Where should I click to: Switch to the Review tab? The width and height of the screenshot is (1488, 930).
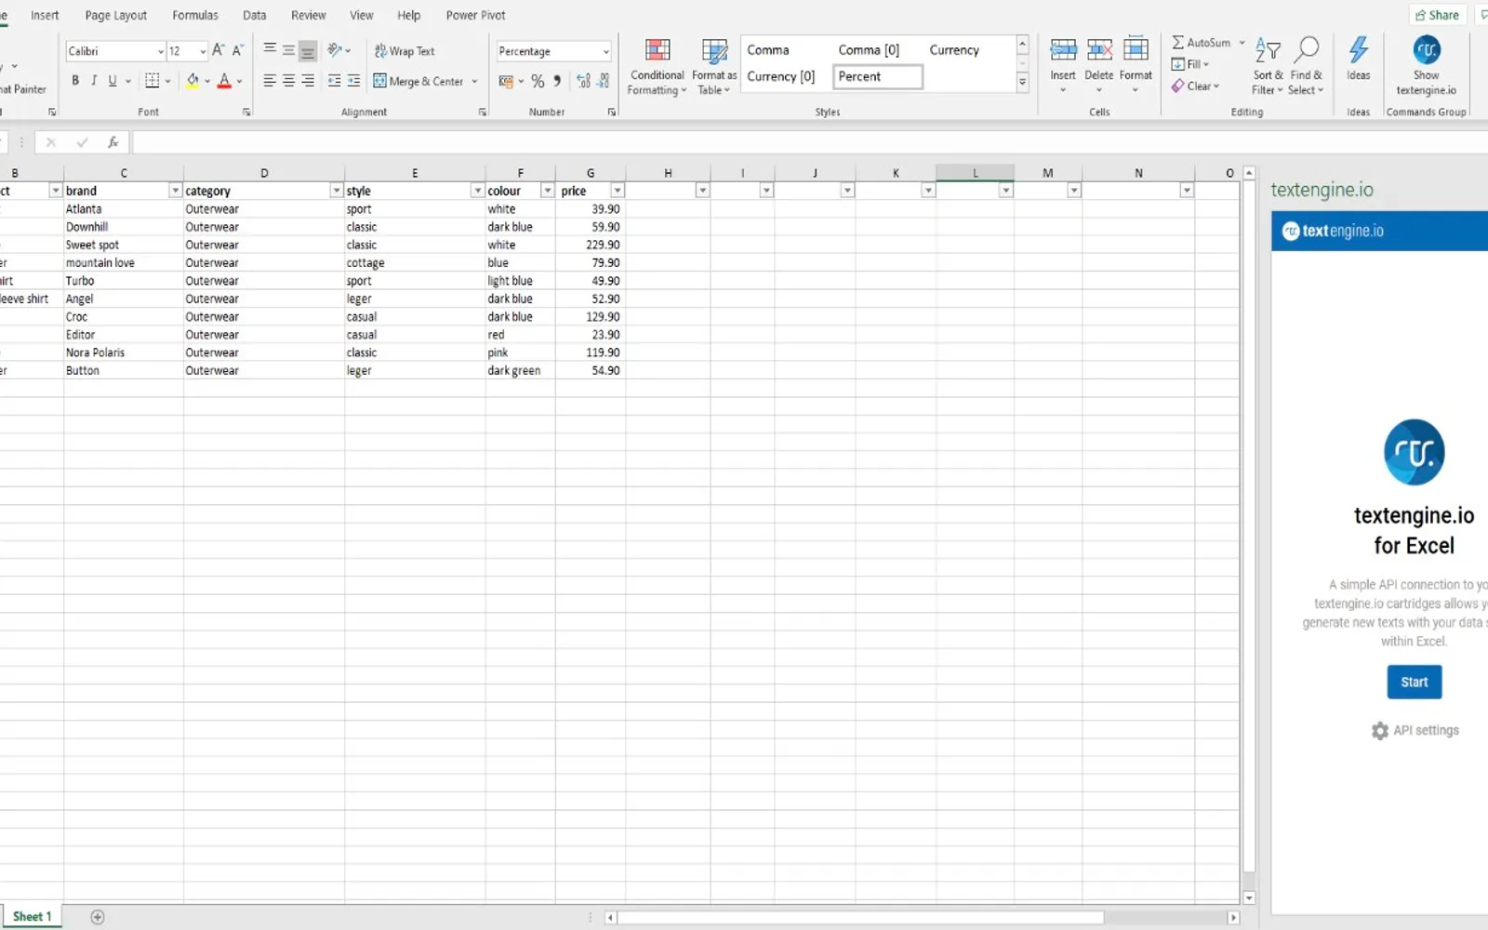point(308,15)
